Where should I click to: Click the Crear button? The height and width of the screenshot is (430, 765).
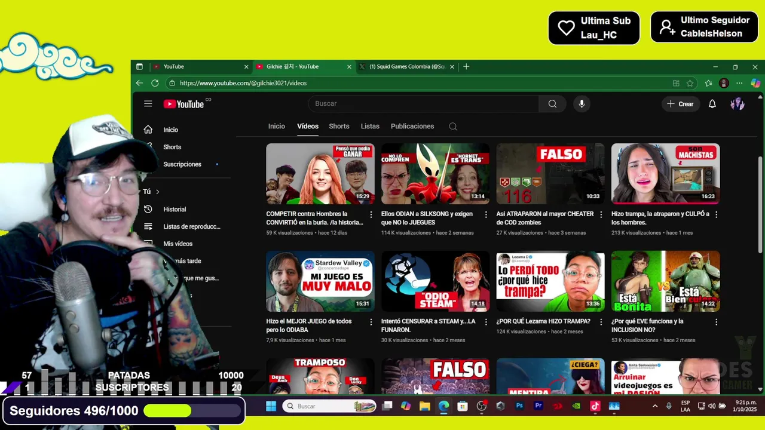[x=680, y=104]
